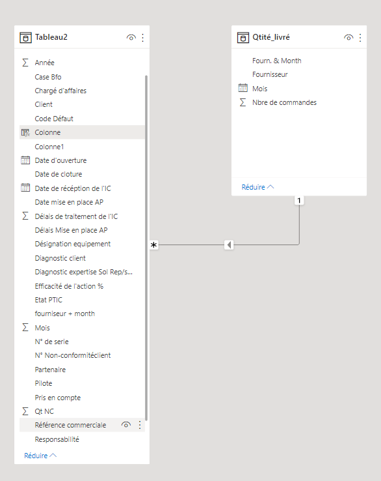This screenshot has height=481, width=381.
Task: Click calendar icon beside Date d'ouverture
Action: [25, 160]
